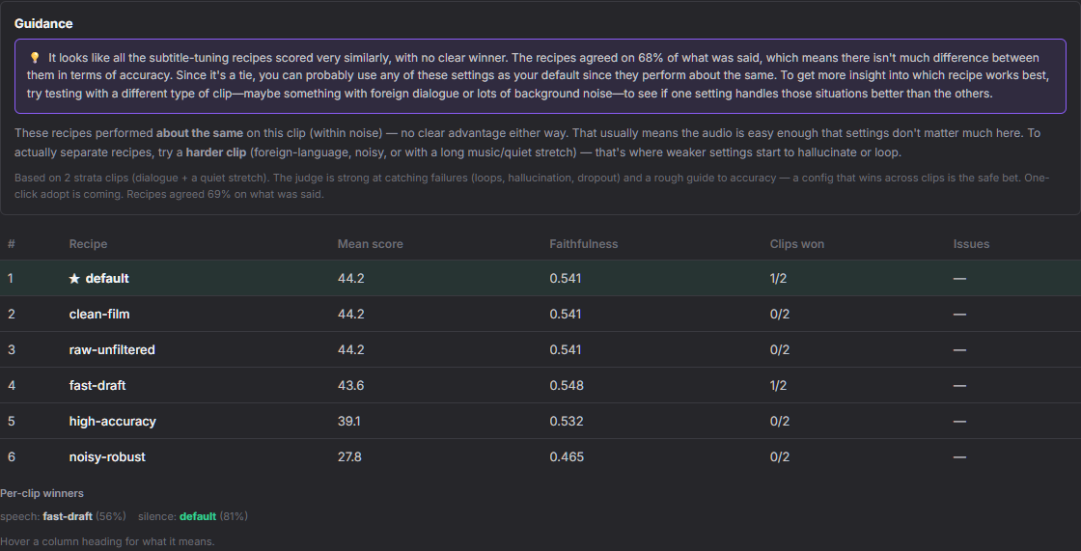Click the lightbulb icon in the guidance box

pyautogui.click(x=35, y=58)
